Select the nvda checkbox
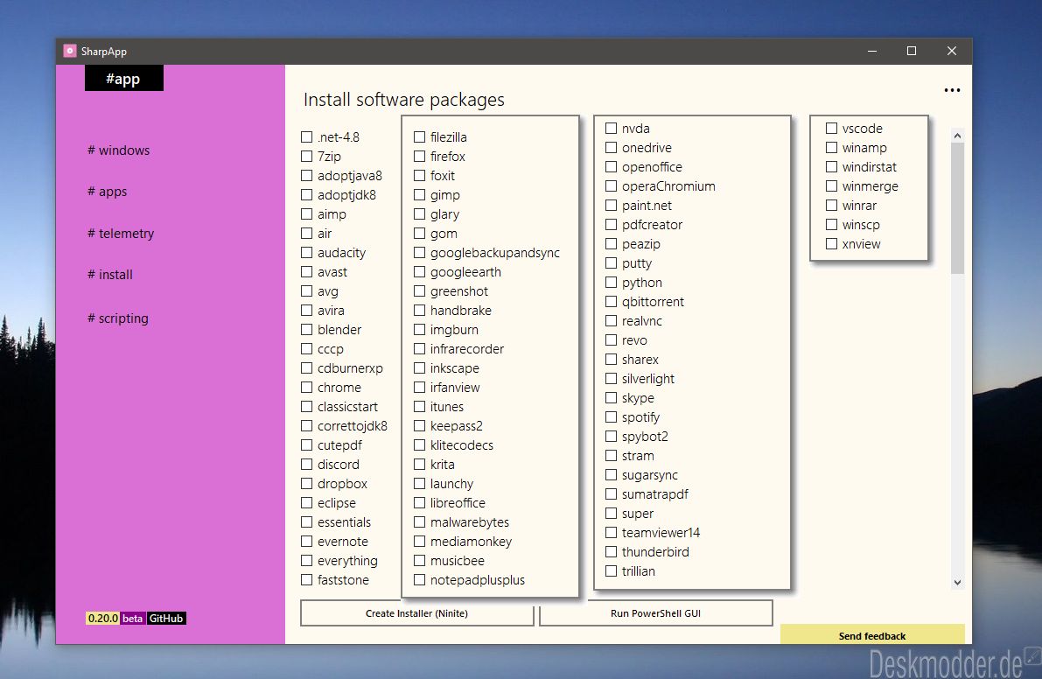This screenshot has width=1042, height=679. [x=612, y=129]
